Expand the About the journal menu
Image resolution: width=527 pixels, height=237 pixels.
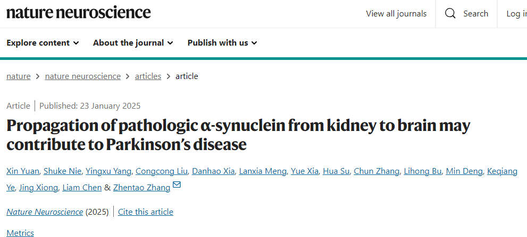coord(133,43)
